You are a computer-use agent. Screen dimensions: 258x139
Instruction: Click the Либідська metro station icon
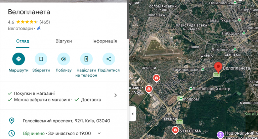pos(244,33)
